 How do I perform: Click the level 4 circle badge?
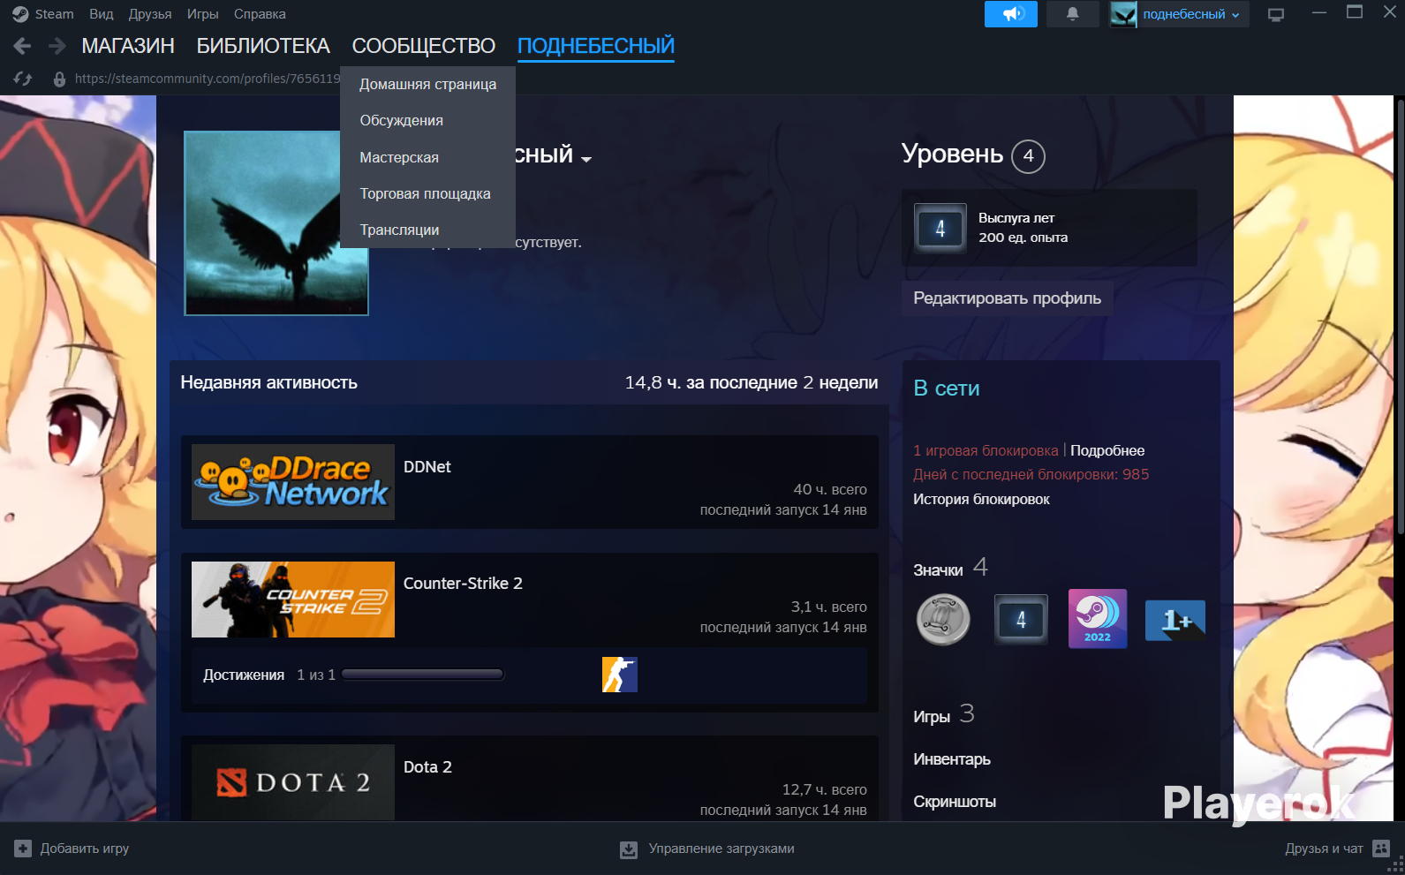[x=1028, y=156]
